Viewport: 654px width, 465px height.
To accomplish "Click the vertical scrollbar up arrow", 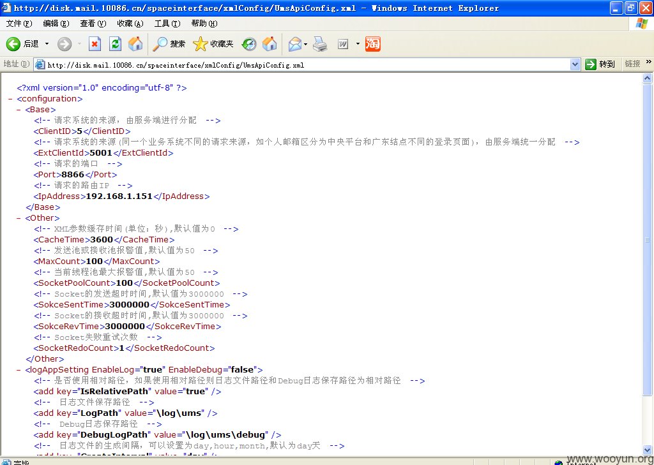I will point(648,78).
